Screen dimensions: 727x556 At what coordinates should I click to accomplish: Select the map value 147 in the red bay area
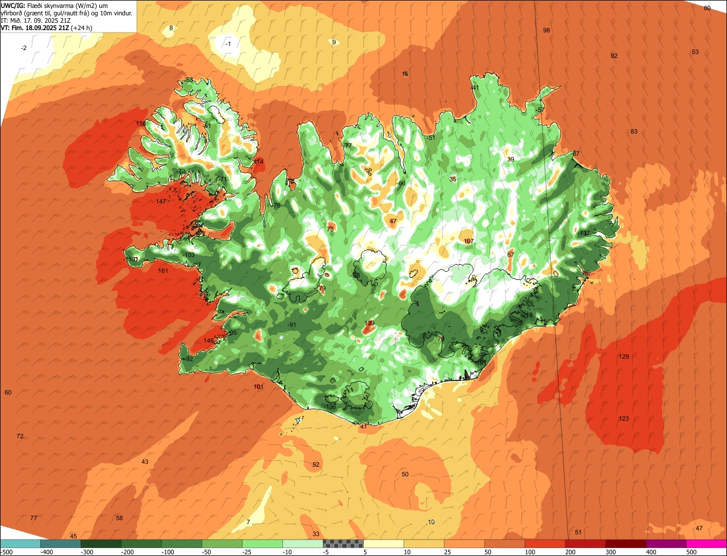pyautogui.click(x=161, y=201)
